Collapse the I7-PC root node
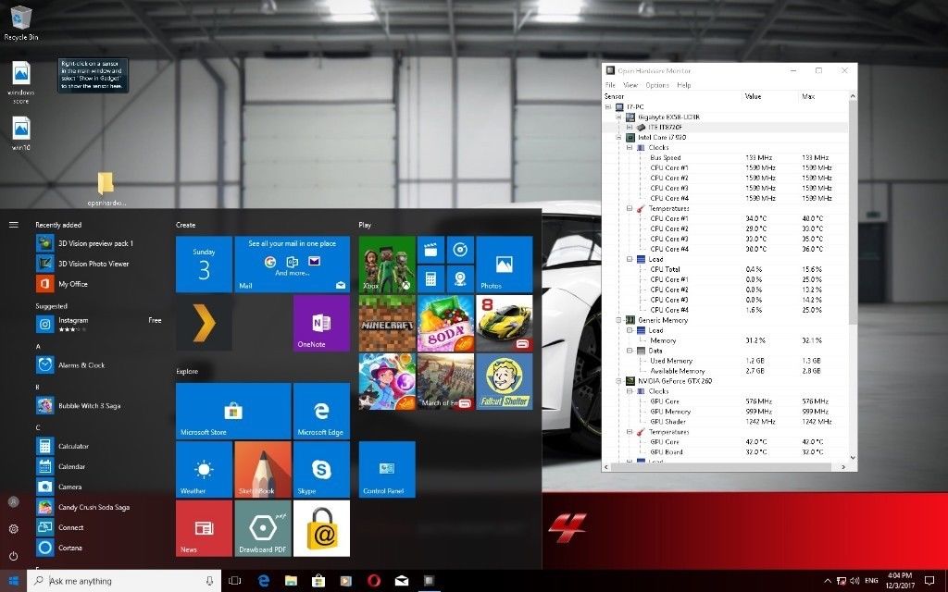 (608, 107)
